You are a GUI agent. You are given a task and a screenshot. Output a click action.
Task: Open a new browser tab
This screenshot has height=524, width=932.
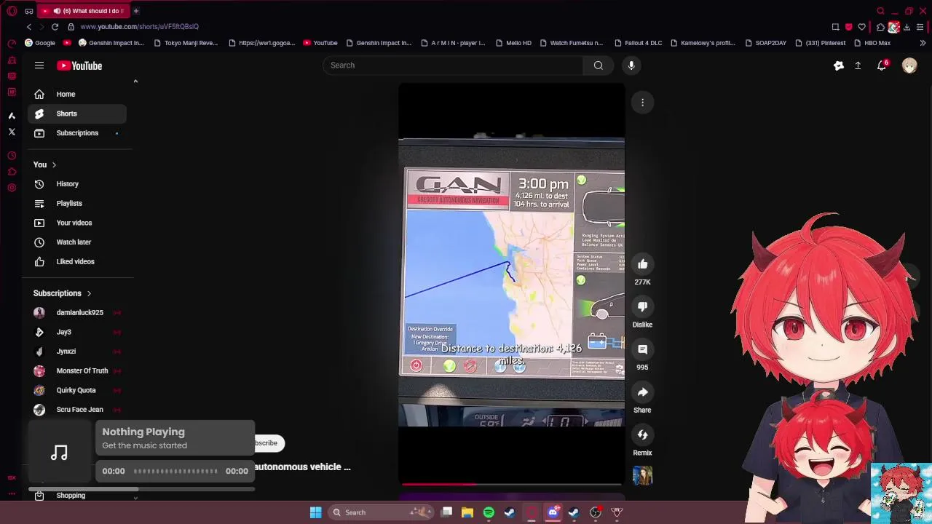(135, 11)
